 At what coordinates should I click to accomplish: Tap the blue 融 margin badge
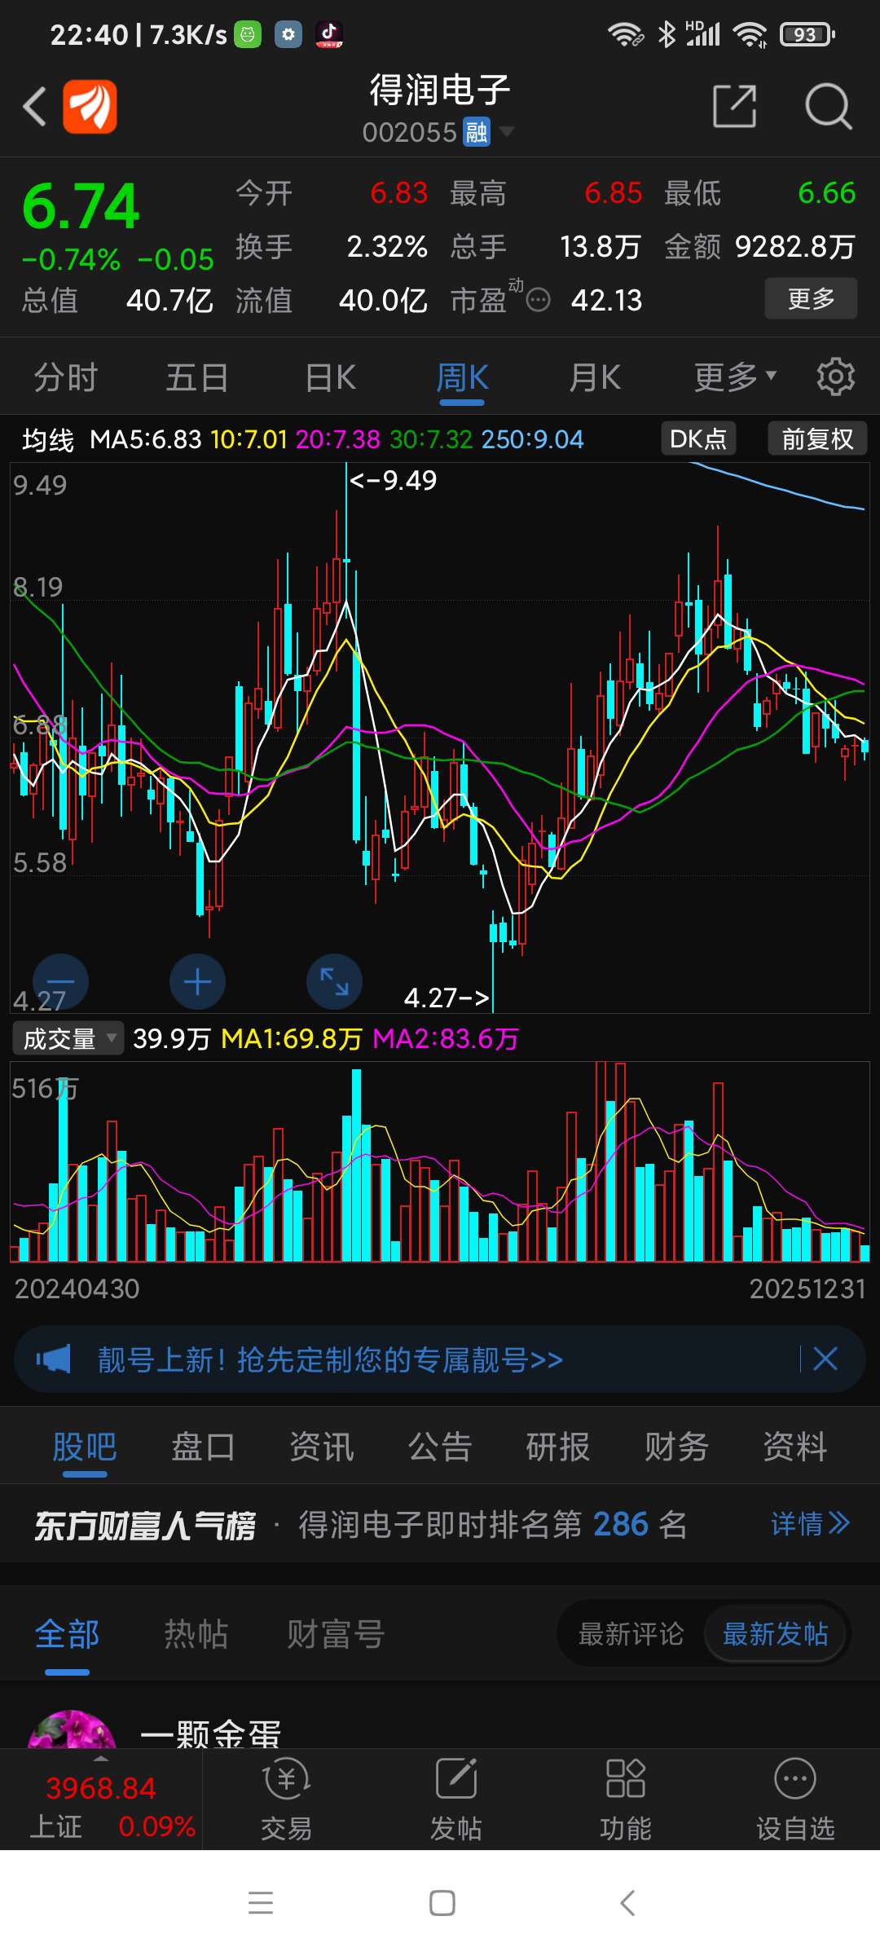tap(477, 131)
